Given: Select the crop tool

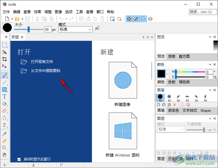Looking at the screenshot, I should click(x=5, y=59).
